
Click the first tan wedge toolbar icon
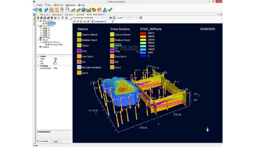[73, 10]
